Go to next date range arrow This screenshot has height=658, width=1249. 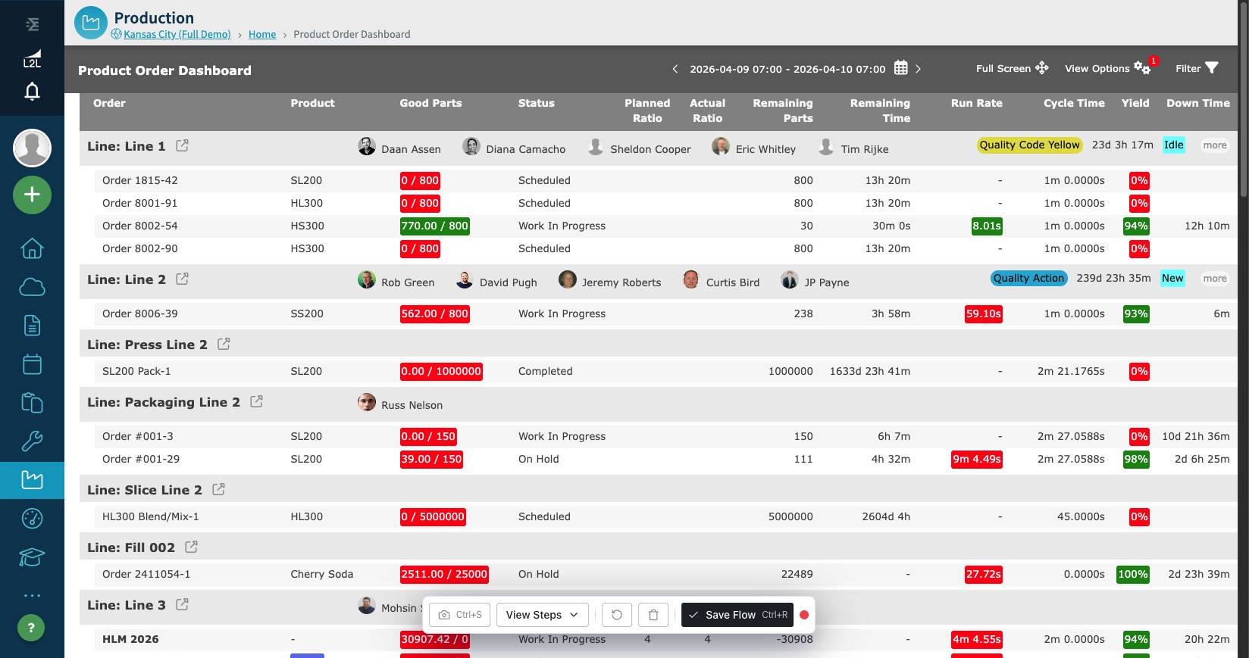918,69
